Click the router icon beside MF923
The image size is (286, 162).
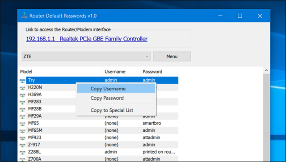(x=22, y=138)
